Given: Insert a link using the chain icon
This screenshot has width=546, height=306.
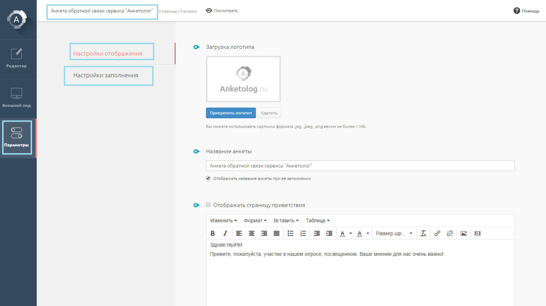Looking at the screenshot, I should click(x=437, y=233).
